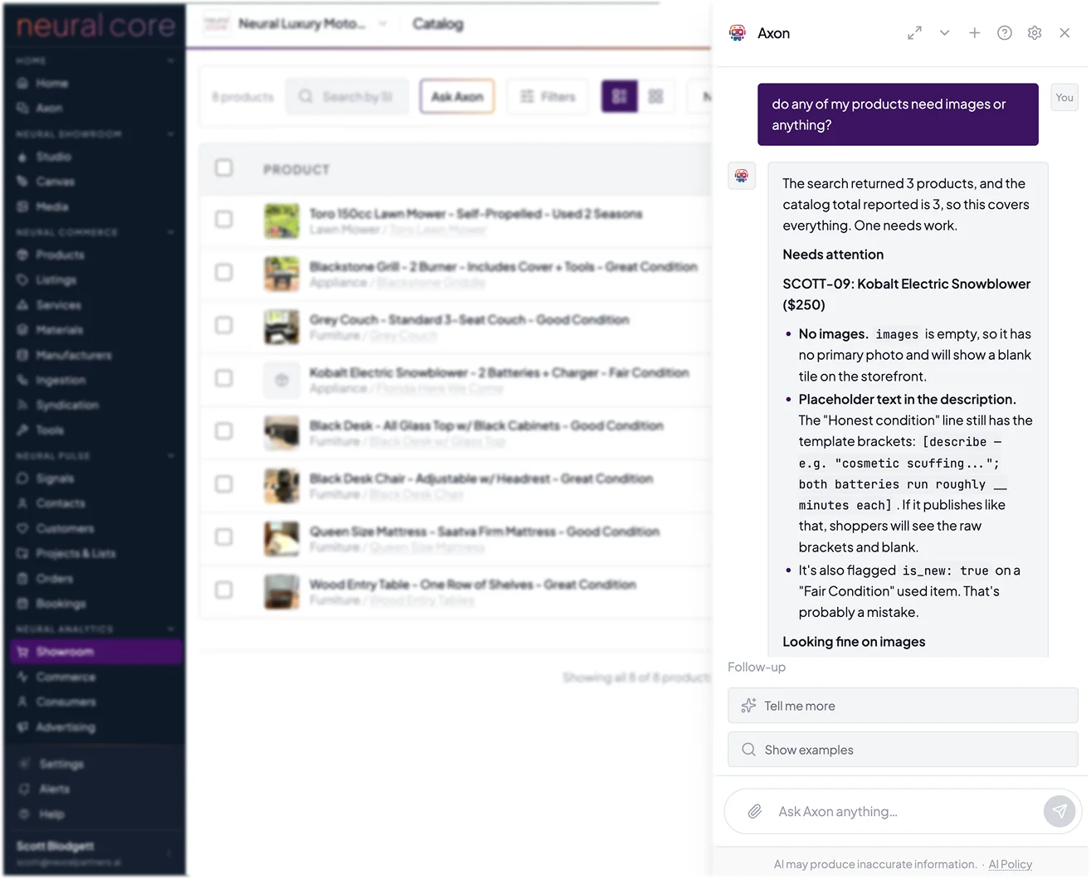Choose the Show examples follow-up
The height and width of the screenshot is (879, 1091).
(903, 750)
